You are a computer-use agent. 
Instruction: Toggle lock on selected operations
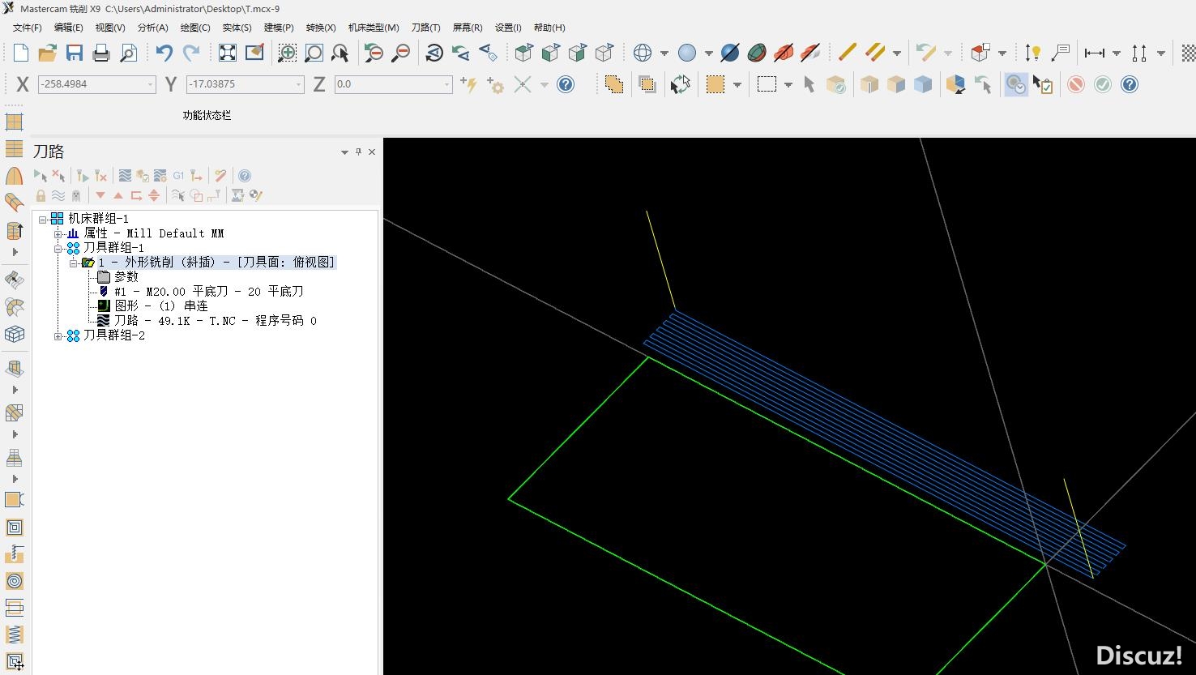(x=41, y=195)
